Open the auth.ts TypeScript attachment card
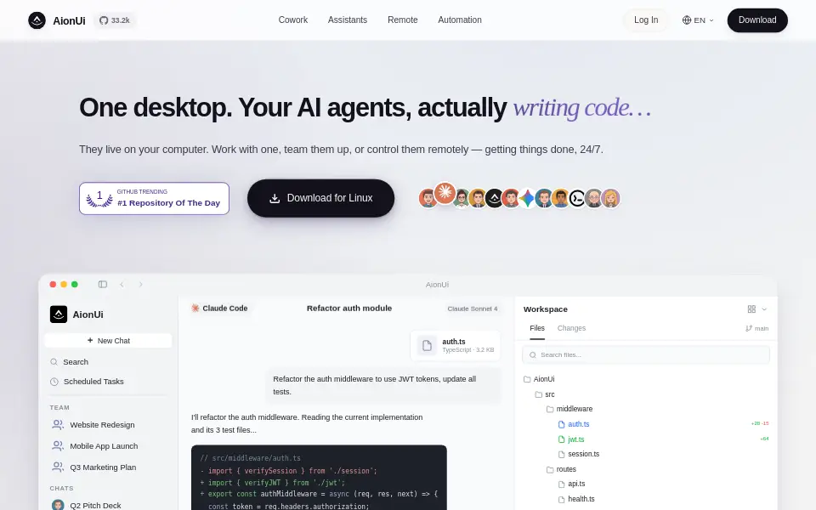The width and height of the screenshot is (816, 510). click(456, 346)
